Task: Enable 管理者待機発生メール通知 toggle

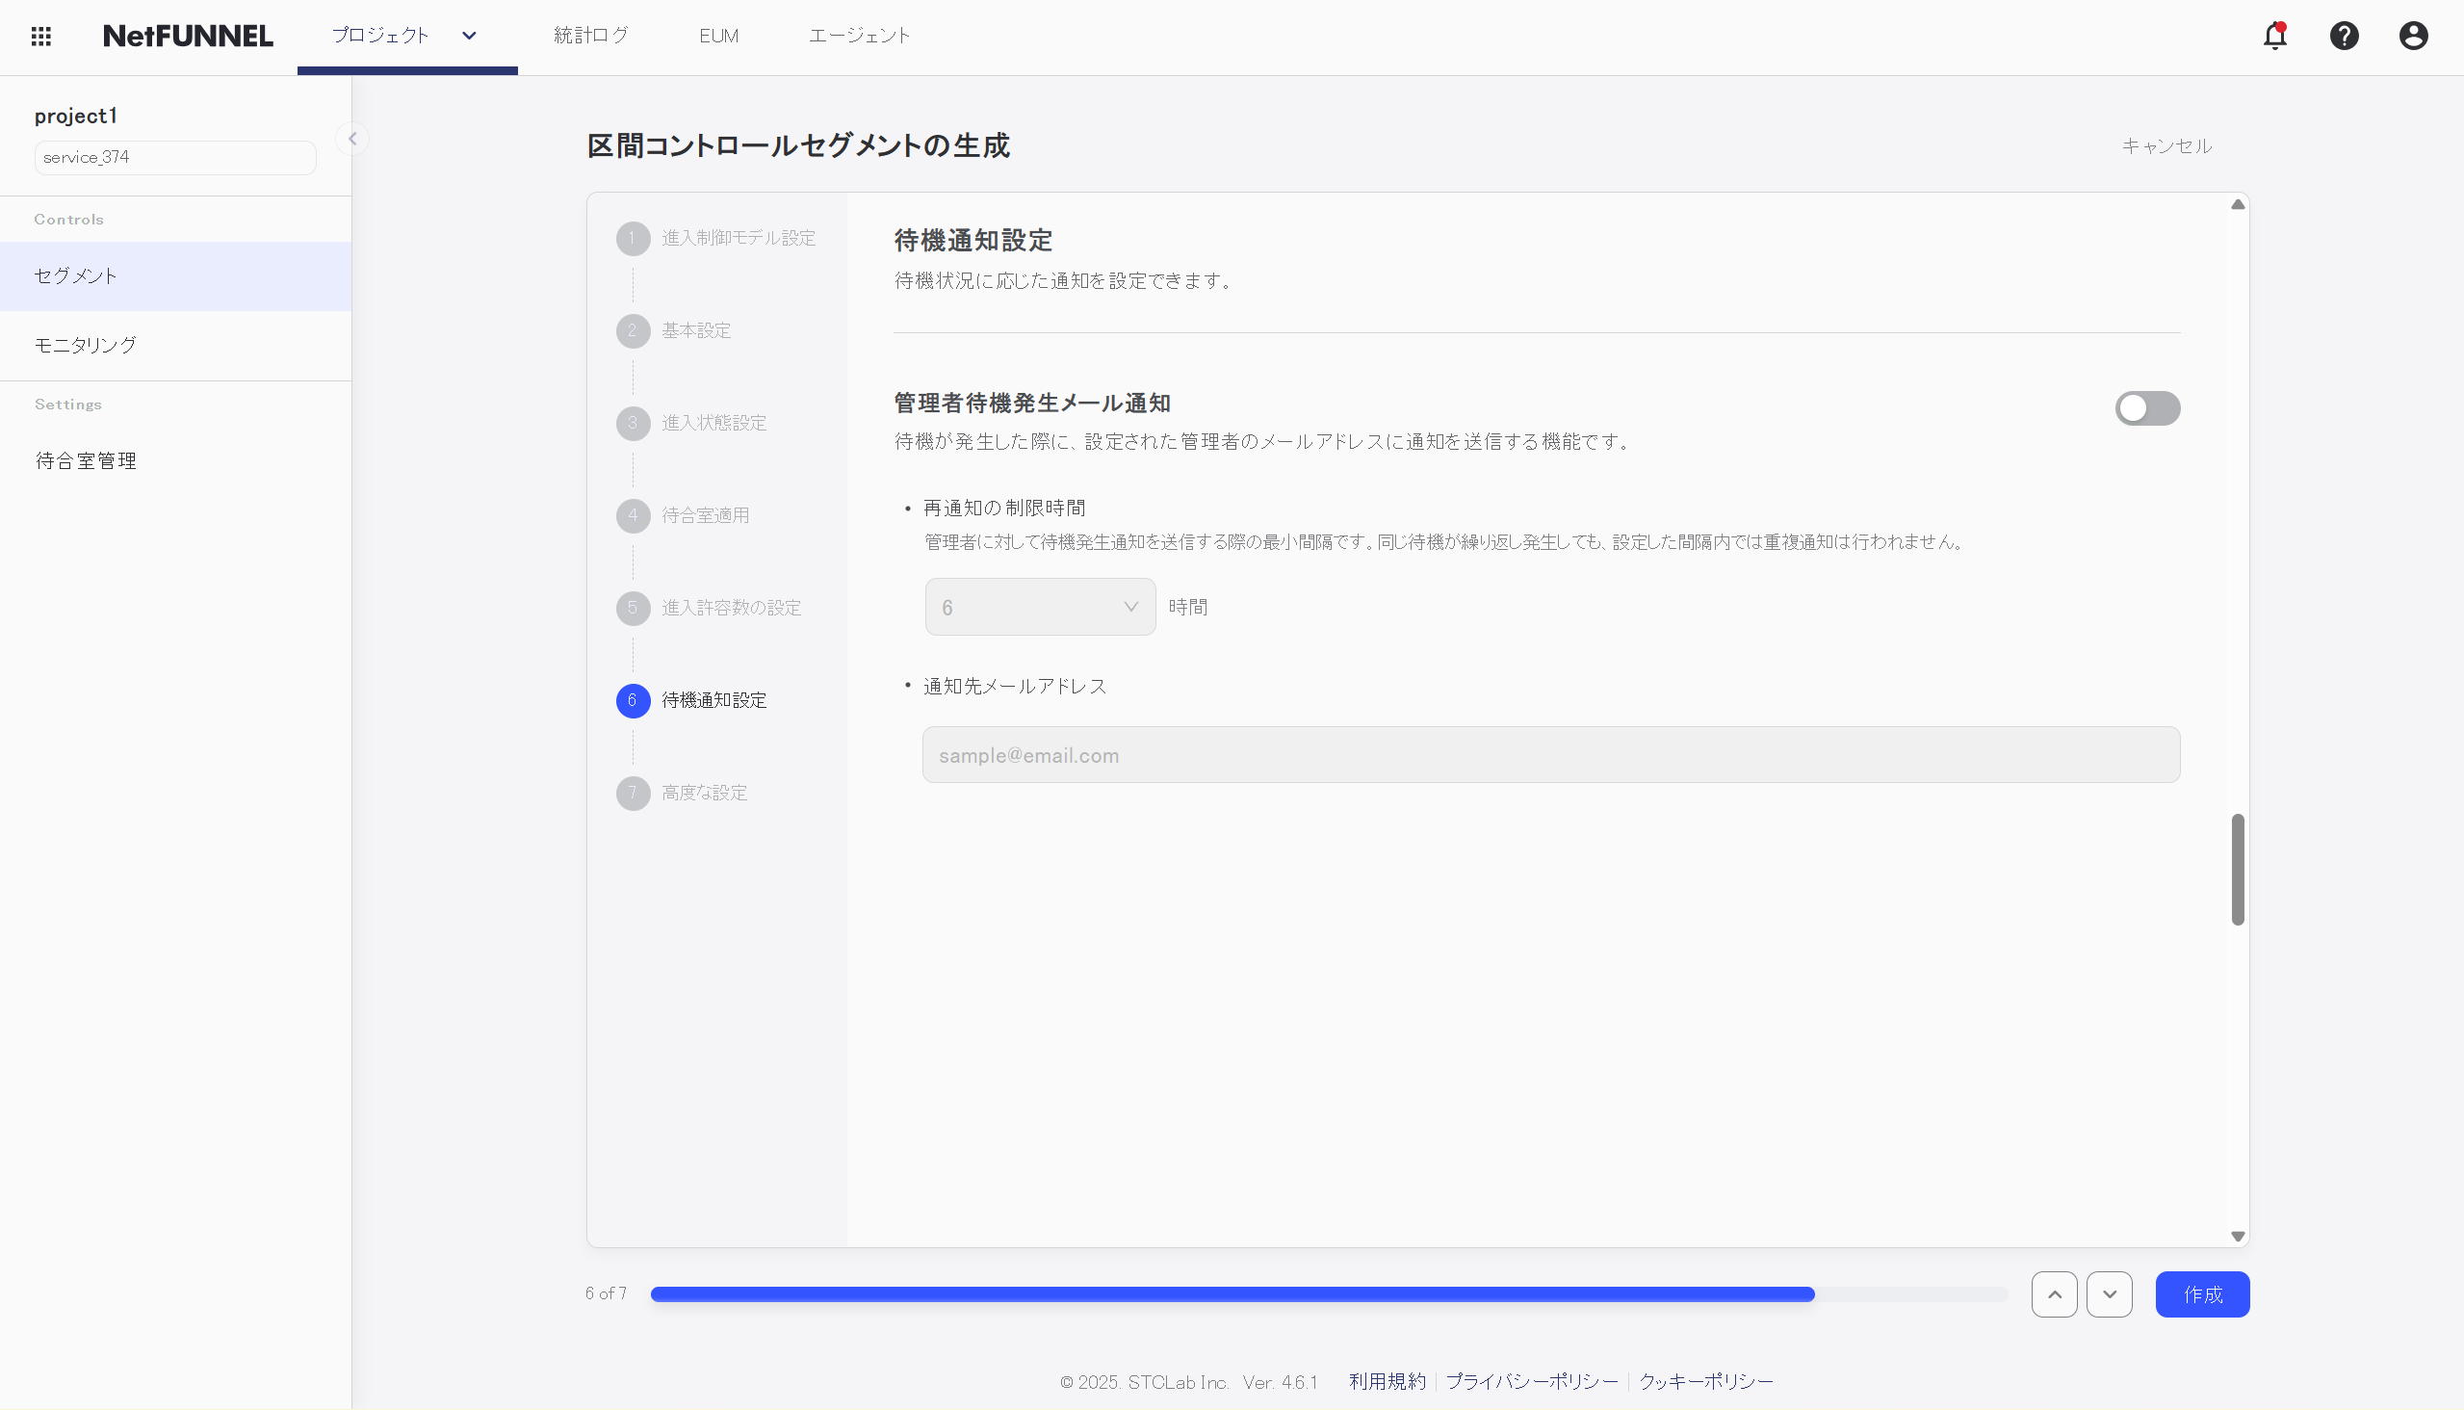Action: [x=2147, y=407]
